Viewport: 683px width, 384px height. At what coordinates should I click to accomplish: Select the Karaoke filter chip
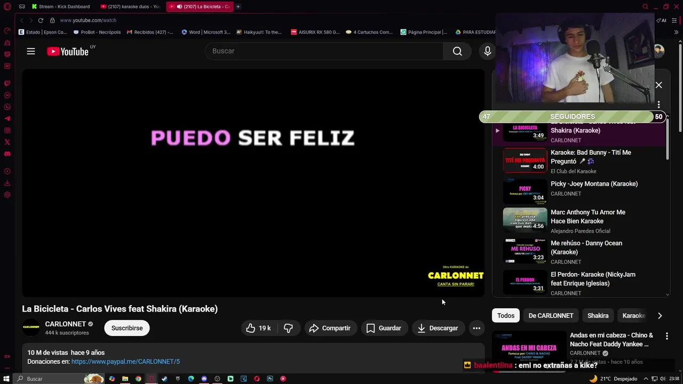click(633, 316)
